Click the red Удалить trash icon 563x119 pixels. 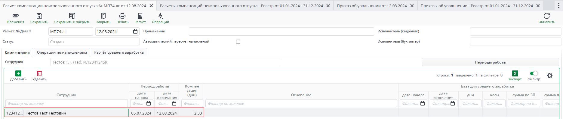pos(39,73)
